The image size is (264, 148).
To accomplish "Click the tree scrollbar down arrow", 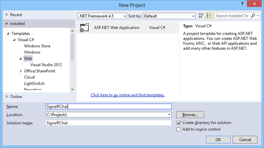I will coord(73,90).
